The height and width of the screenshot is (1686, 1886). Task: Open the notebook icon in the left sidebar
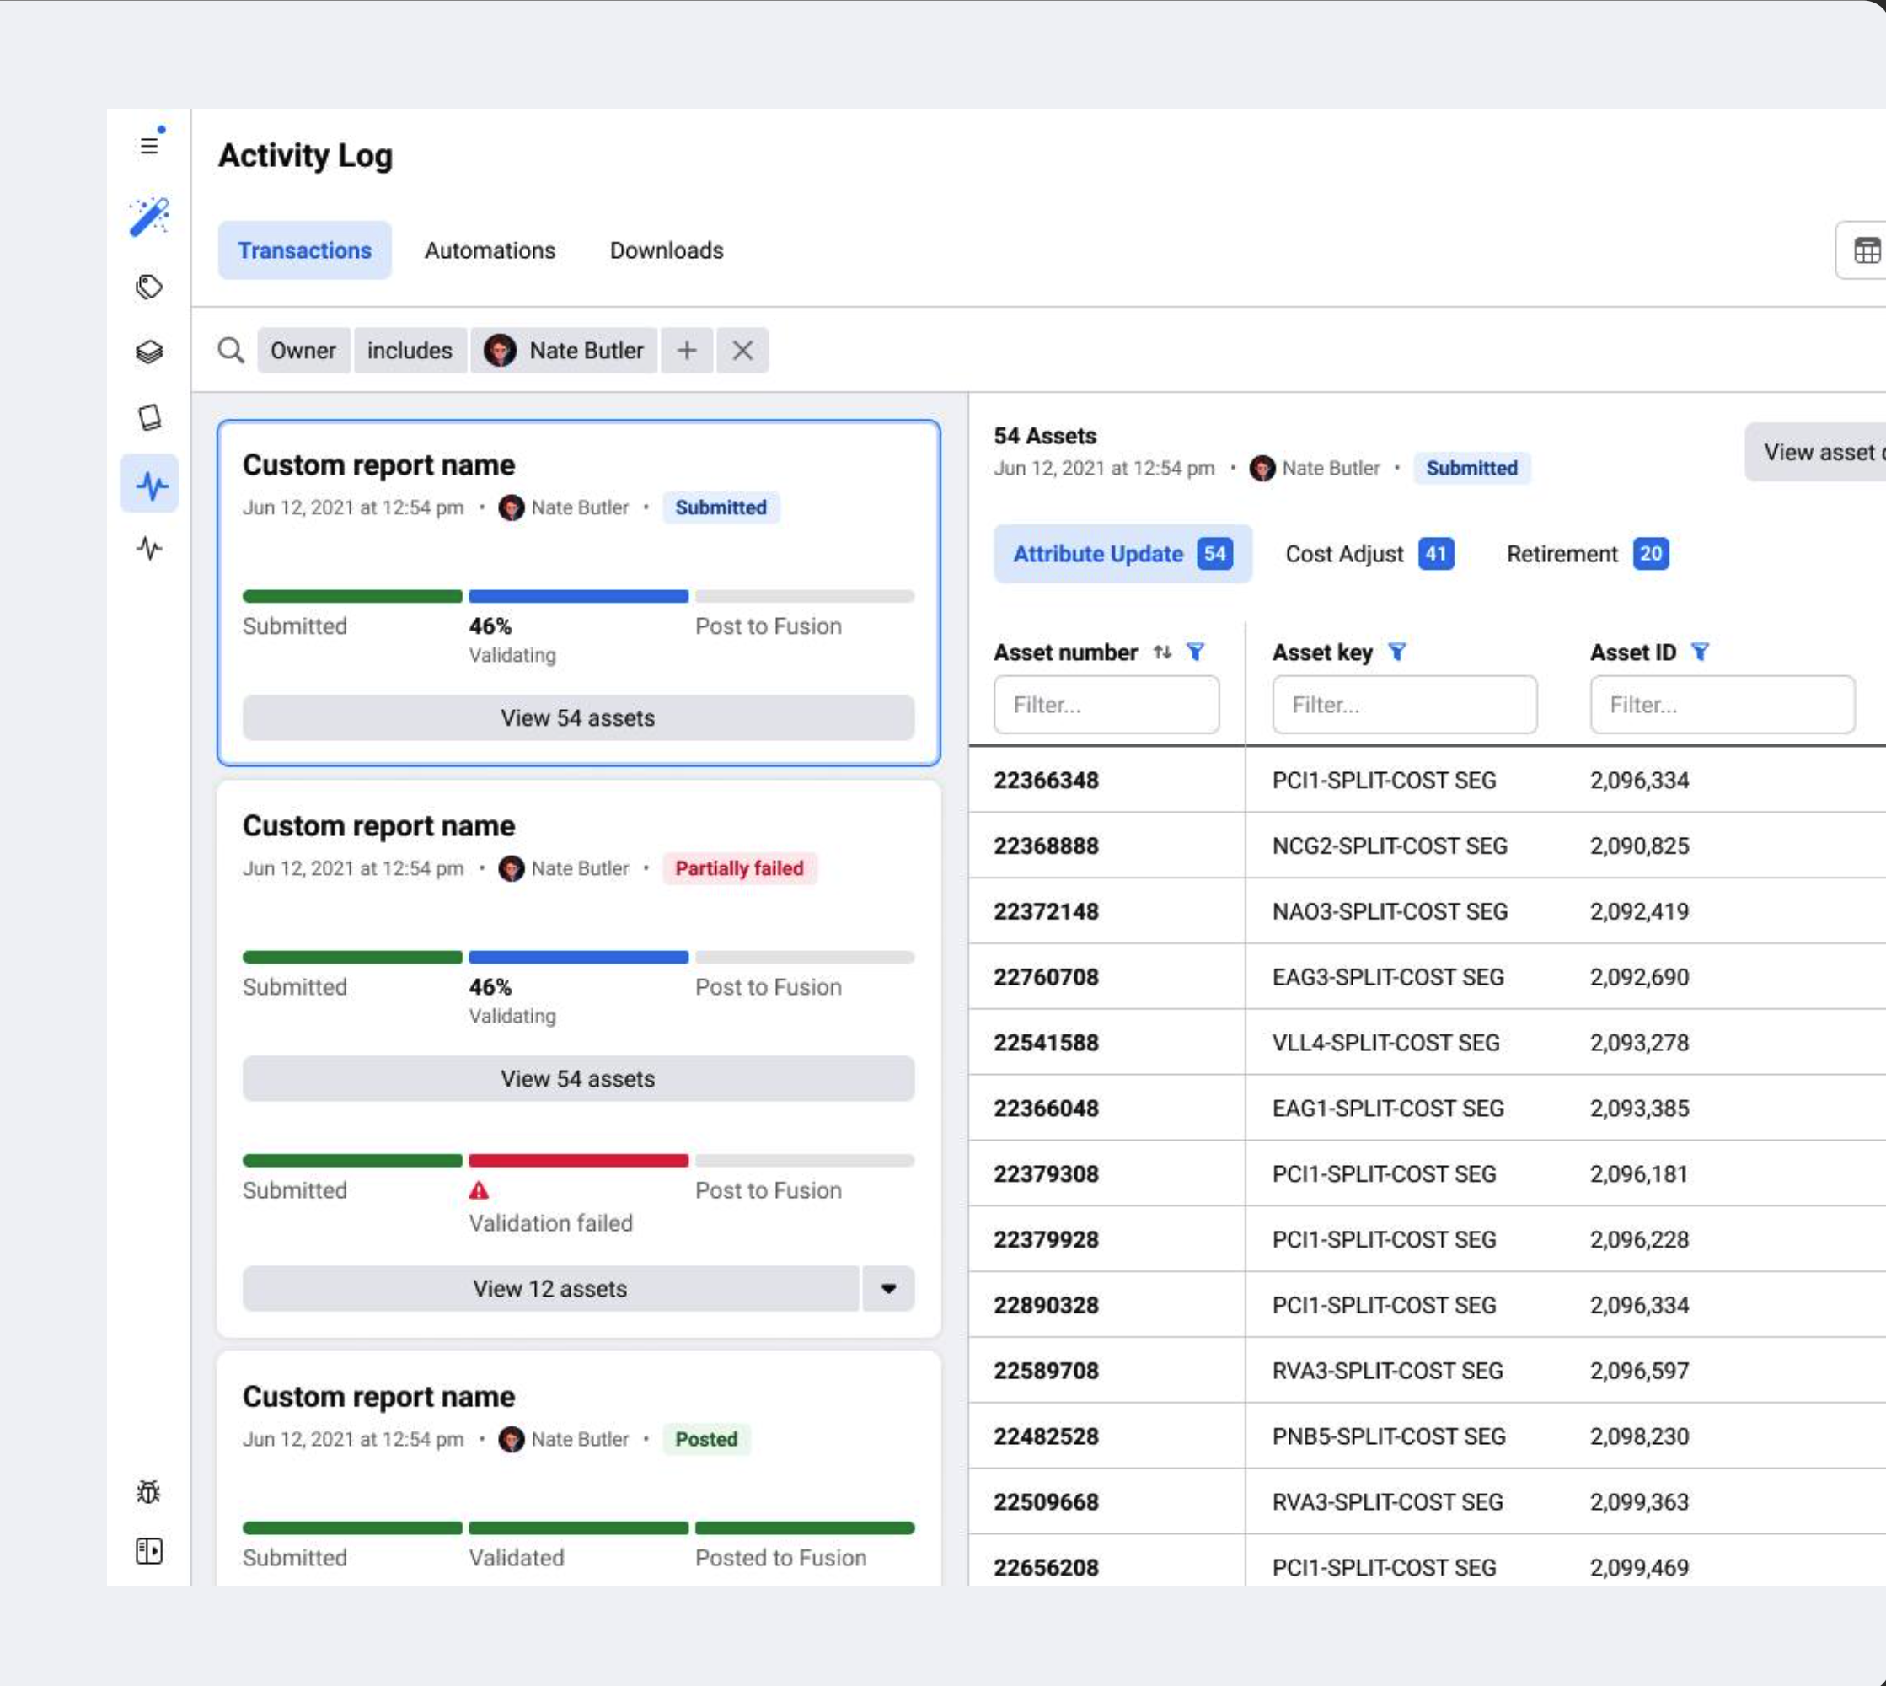[x=149, y=417]
